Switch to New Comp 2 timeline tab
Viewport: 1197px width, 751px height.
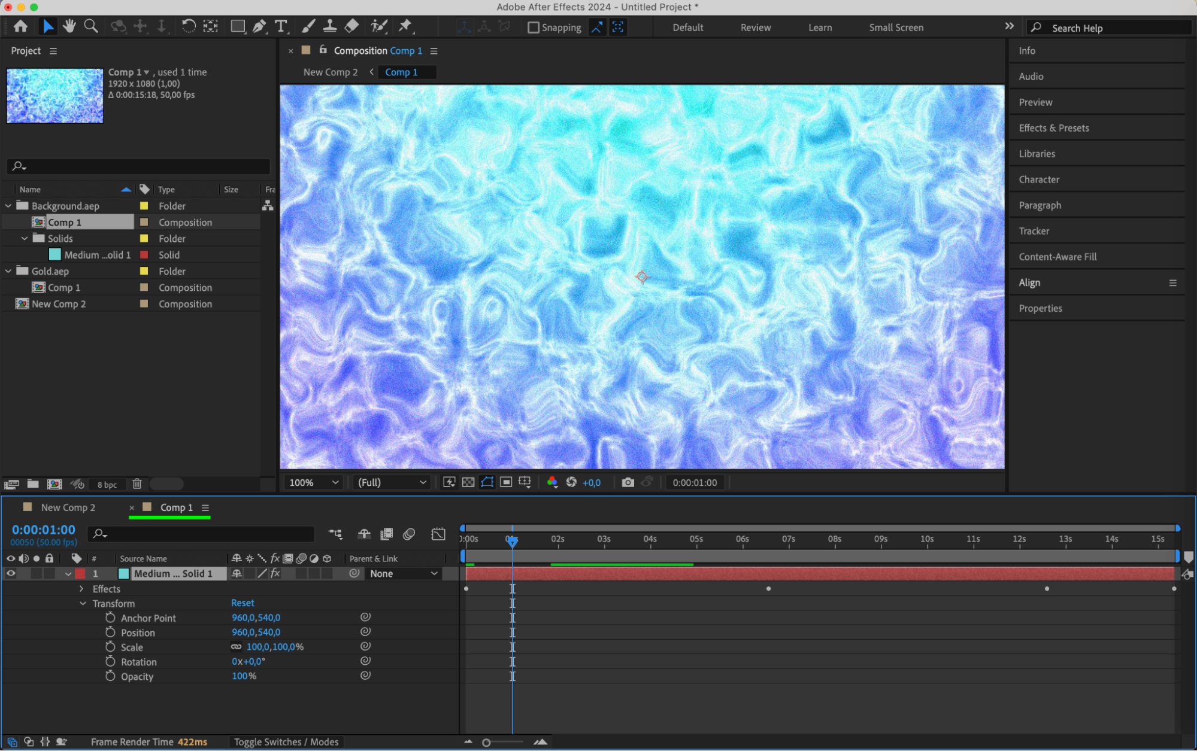point(68,507)
